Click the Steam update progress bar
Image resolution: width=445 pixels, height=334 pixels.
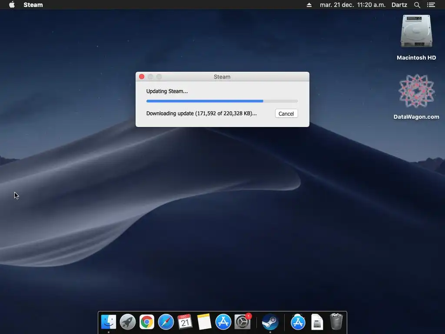[x=222, y=101]
